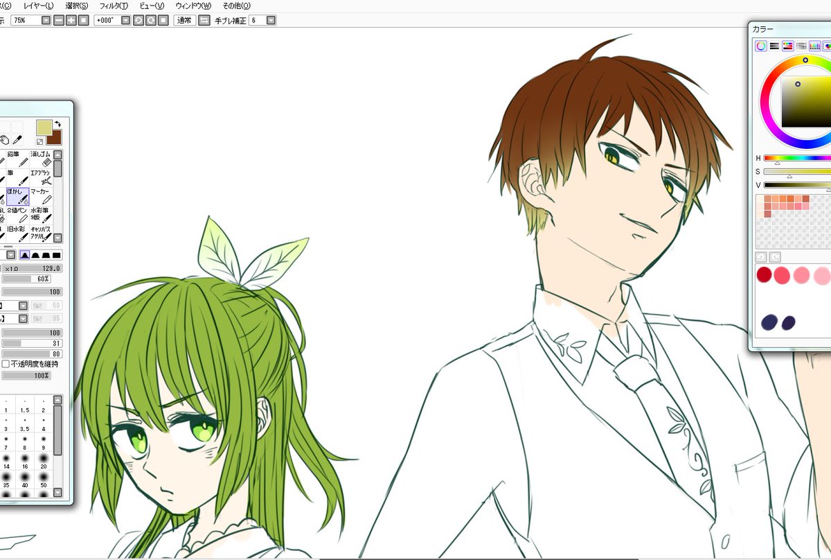This screenshot has width=831, height=560.
Task: Select the sharpest brush edge shape
Action: pyautogui.click(x=25, y=255)
